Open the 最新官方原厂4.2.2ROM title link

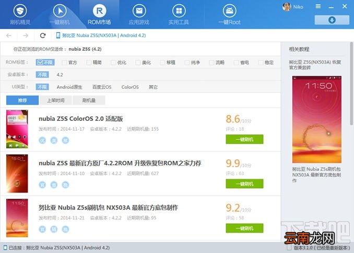click(120, 163)
